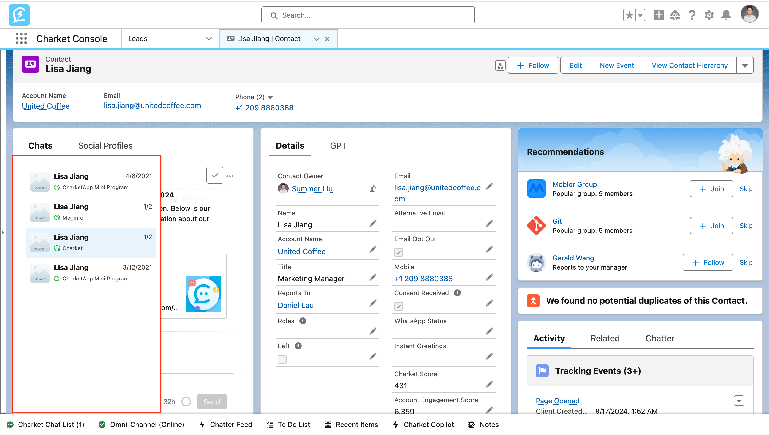Open Charket Chat List utility item
This screenshot has height=435, width=769.
tap(45, 425)
